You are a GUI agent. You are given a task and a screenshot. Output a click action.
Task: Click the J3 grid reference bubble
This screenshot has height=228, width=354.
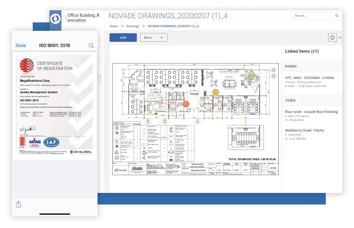(165, 122)
